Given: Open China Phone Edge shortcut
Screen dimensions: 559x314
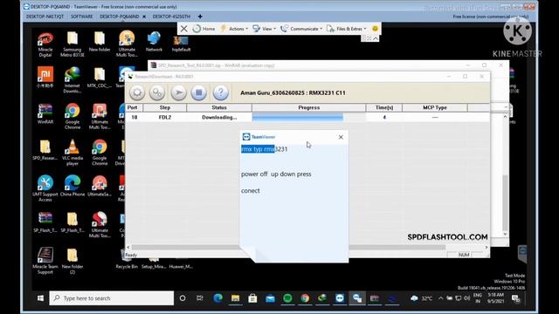Looking at the screenshot, I should [72, 186].
